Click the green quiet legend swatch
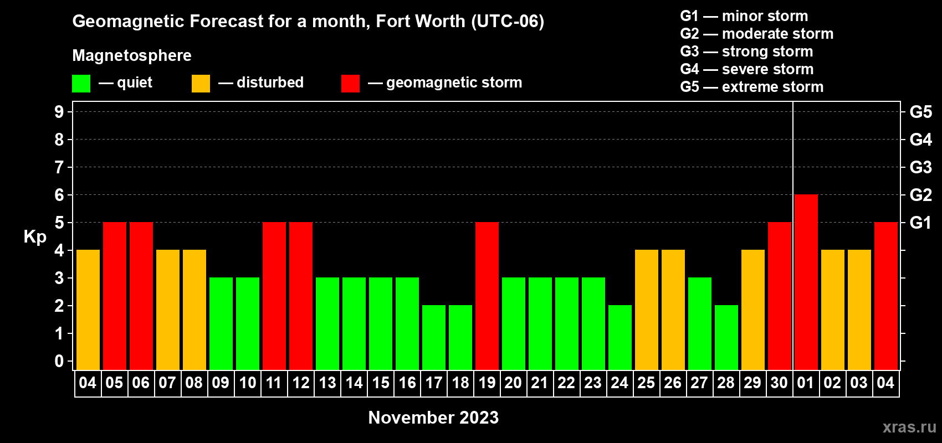Image resolution: width=942 pixels, height=443 pixels. click(x=81, y=84)
